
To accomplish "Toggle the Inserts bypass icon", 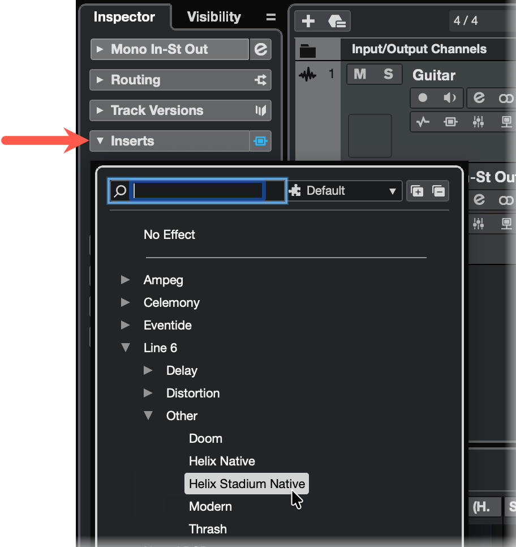I will coord(260,141).
